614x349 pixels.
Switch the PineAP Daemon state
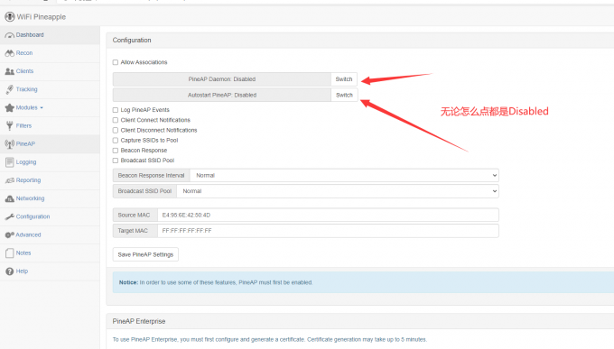click(x=344, y=79)
